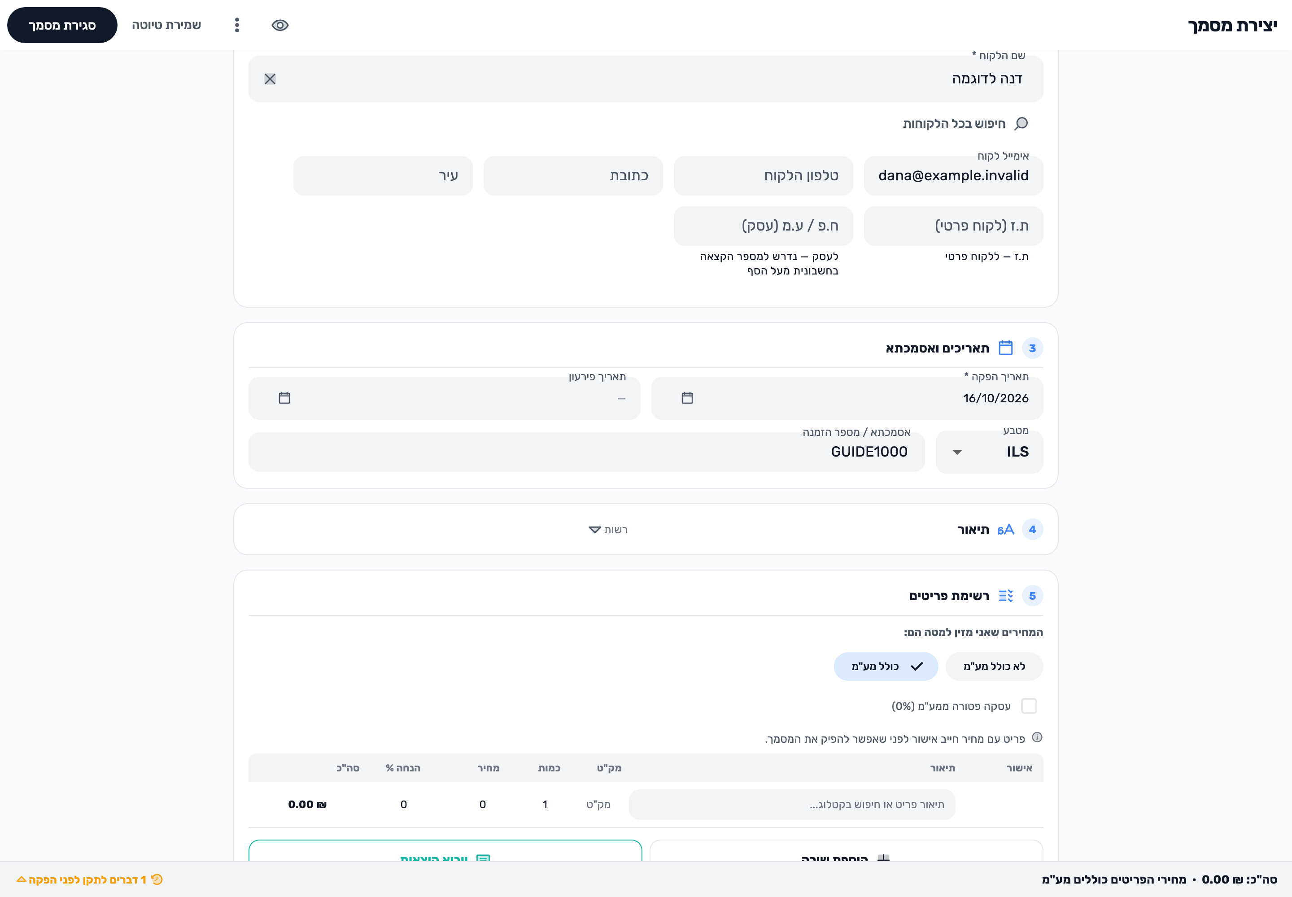Image resolution: width=1292 pixels, height=897 pixels.
Task: Click the issue date field 16/10/2026
Action: [x=847, y=398]
